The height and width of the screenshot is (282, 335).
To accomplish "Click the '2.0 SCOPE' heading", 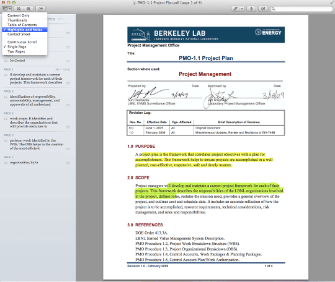I will point(138,177).
